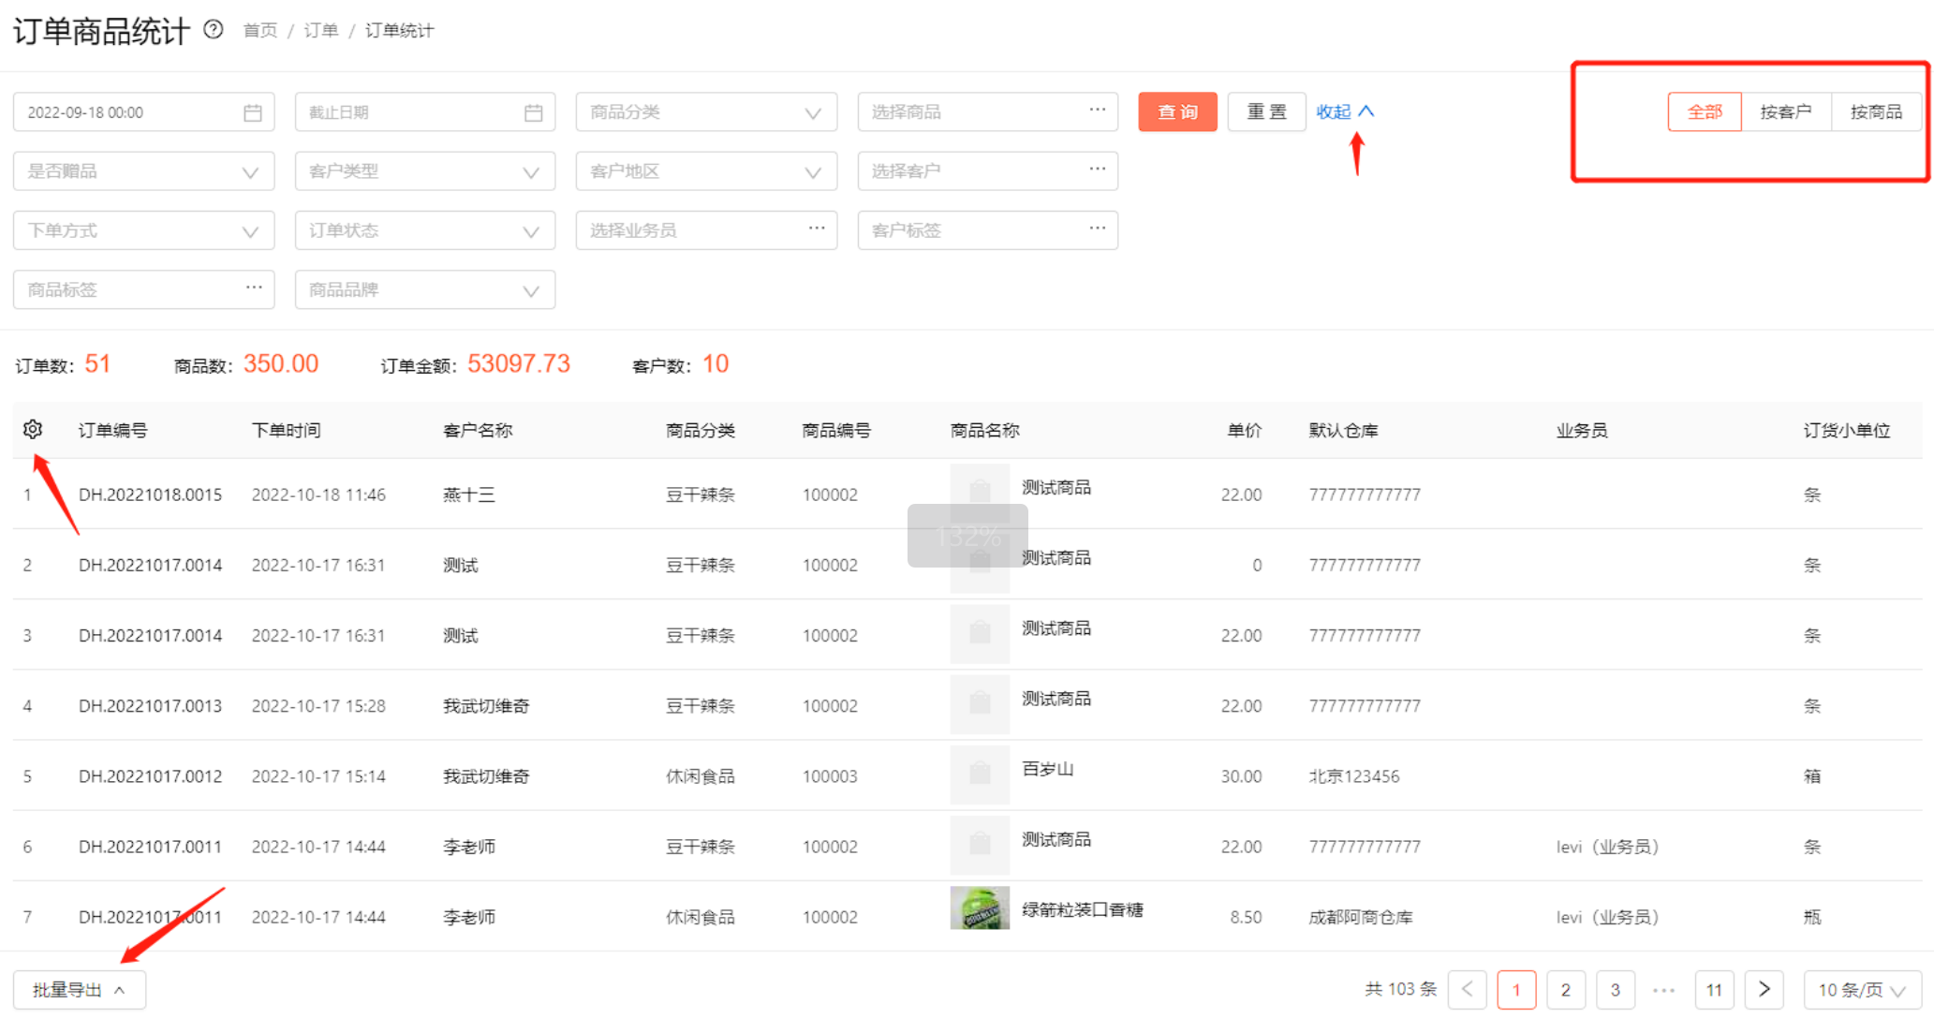Click ellipsis icon in 客户标签 field

click(x=1098, y=228)
